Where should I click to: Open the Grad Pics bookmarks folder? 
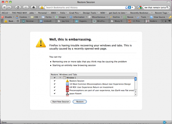75,13
